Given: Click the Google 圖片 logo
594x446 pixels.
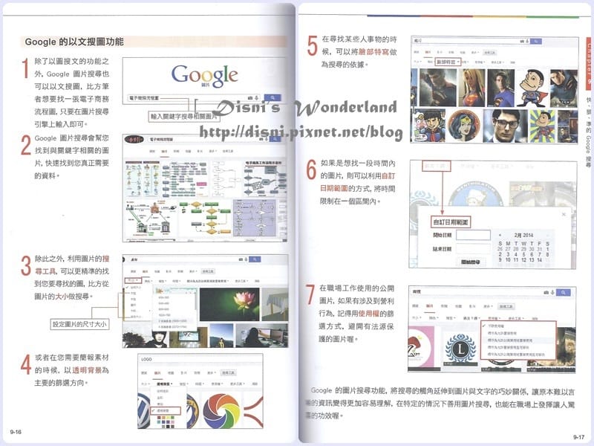Looking at the screenshot, I should 205,77.
